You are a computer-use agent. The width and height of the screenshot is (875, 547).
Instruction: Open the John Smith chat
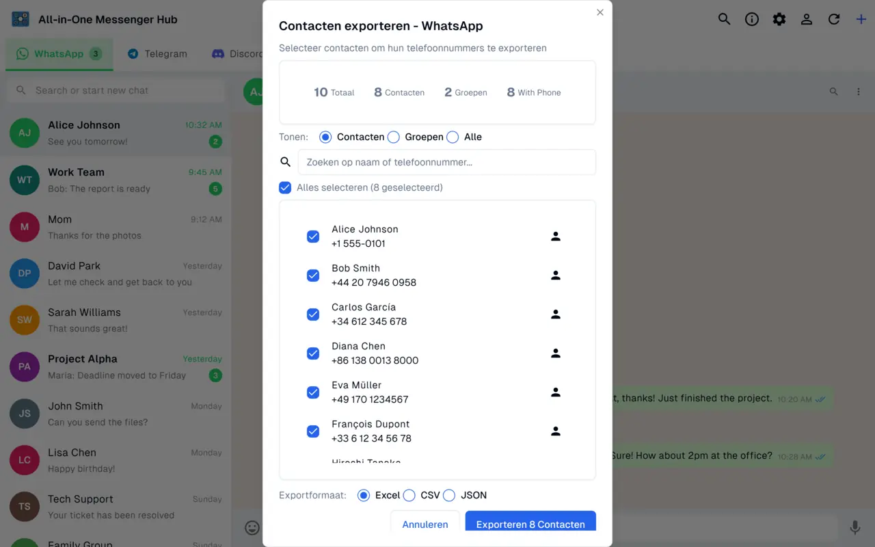116,414
